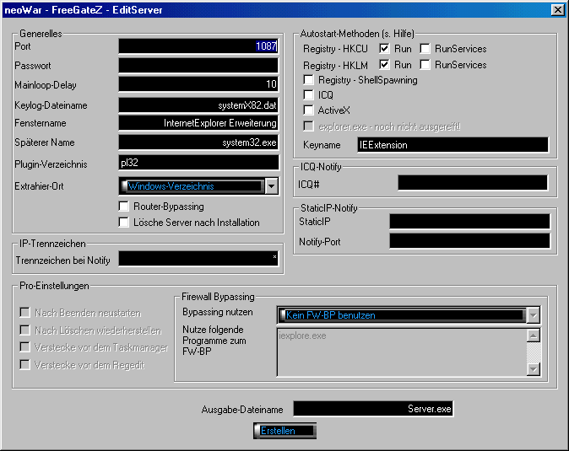The width and height of the screenshot is (569, 451).
Task: Expand the Bypassing nutzen dropdown
Action: [x=533, y=315]
